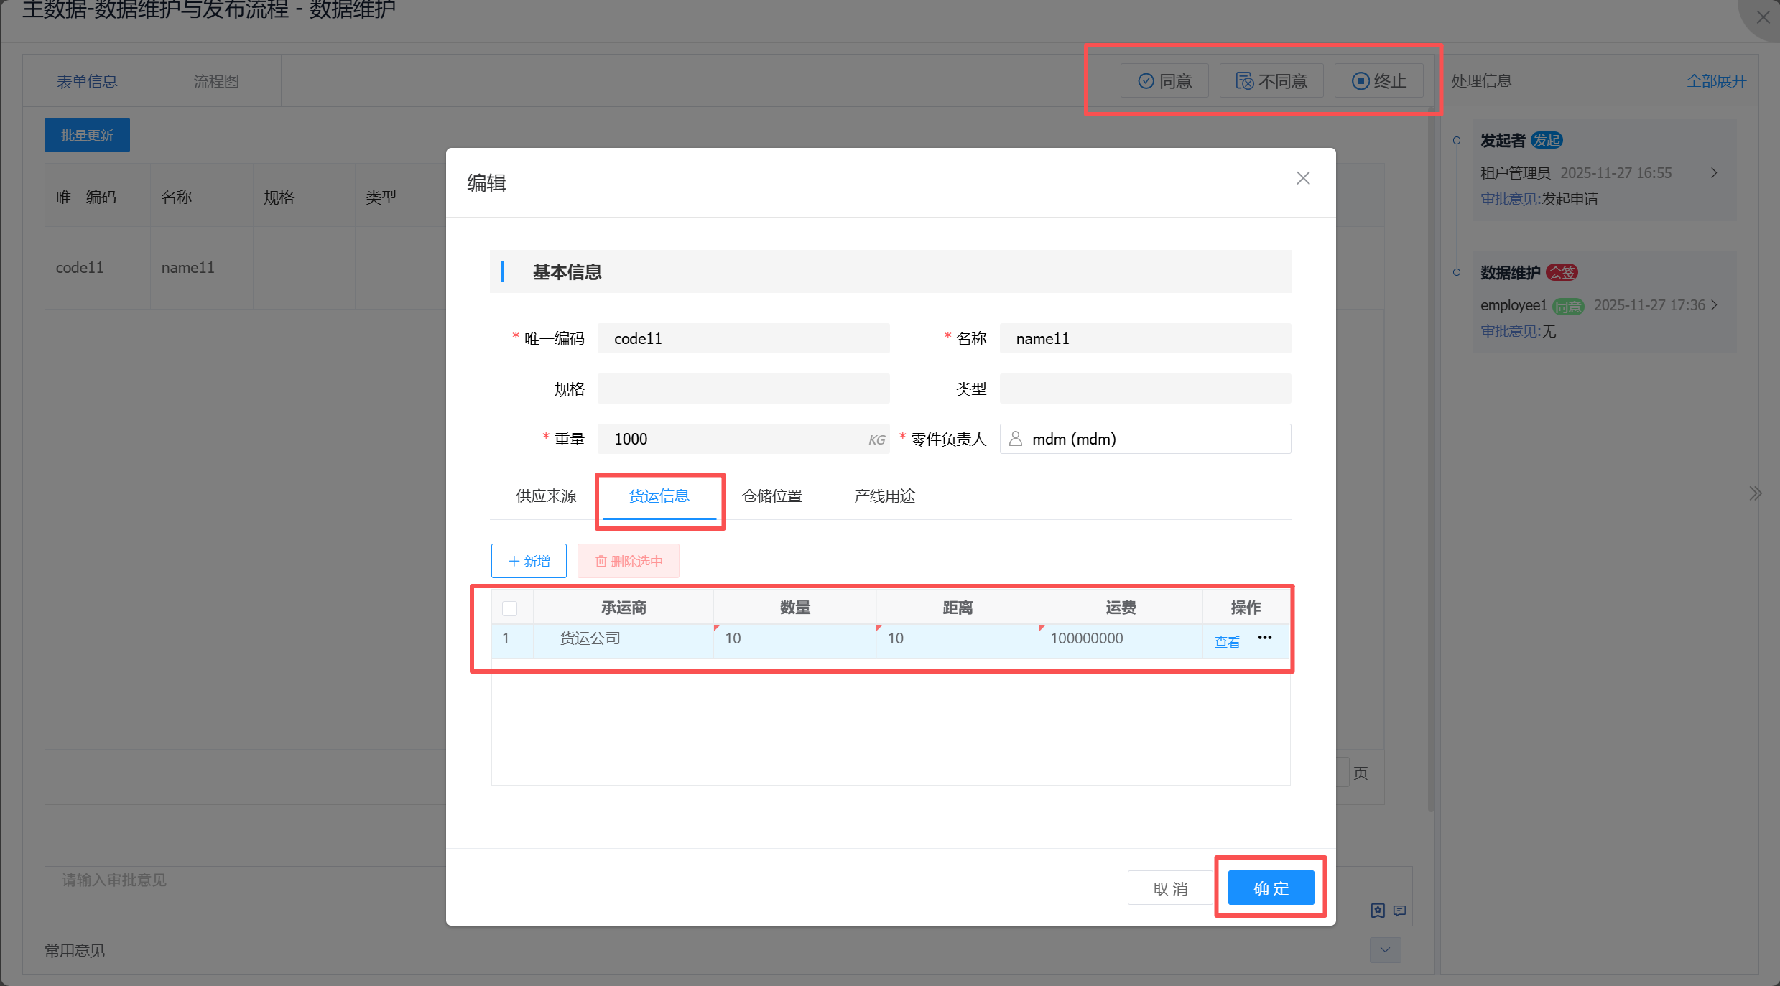The width and height of the screenshot is (1780, 986).
Task: Click the comment template icon near the opinion box
Action: [1399, 911]
